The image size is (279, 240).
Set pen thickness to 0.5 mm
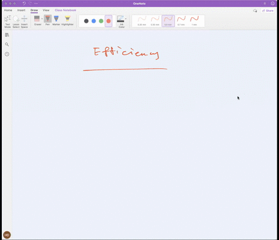coord(168,21)
